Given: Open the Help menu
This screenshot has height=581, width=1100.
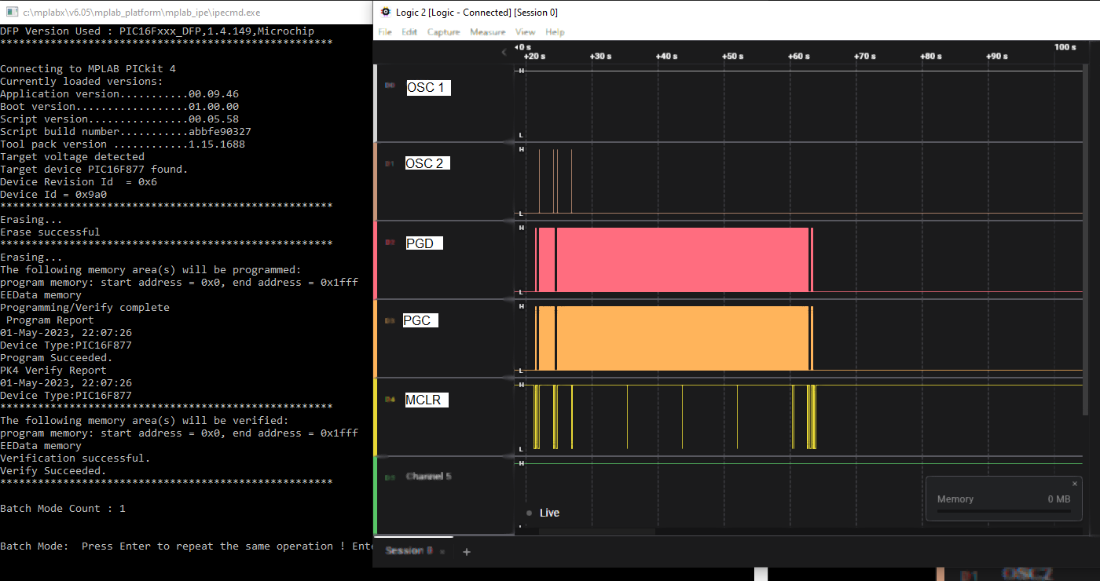Looking at the screenshot, I should coord(555,32).
